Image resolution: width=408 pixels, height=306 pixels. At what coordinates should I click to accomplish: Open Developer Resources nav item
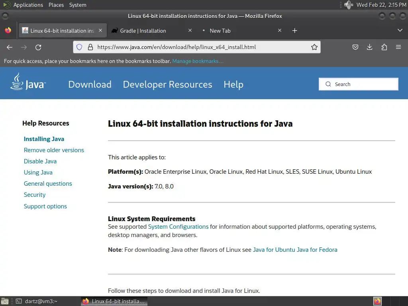coord(168,84)
